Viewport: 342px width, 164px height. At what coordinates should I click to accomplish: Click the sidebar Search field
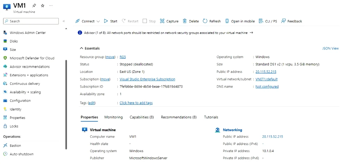click(31, 21)
